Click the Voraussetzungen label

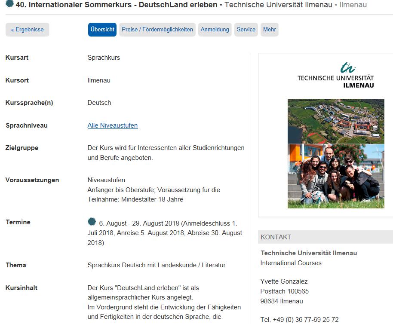click(x=32, y=180)
